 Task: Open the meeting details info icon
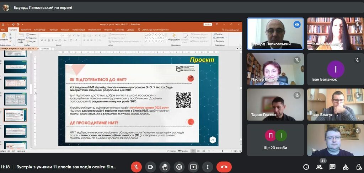tap(306, 167)
